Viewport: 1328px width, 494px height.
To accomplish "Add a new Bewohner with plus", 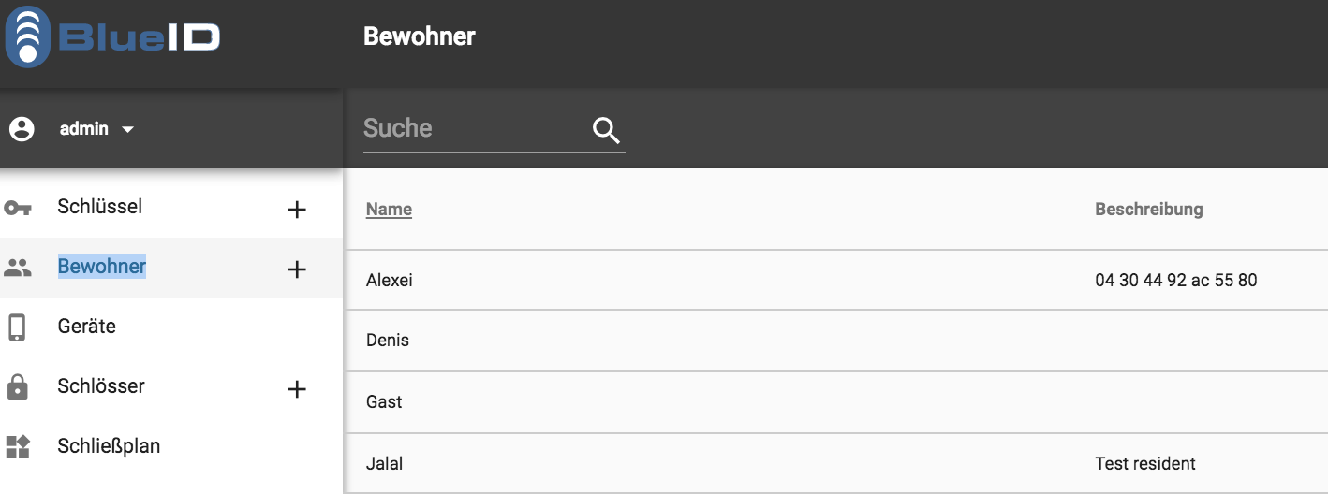I will coord(297,269).
